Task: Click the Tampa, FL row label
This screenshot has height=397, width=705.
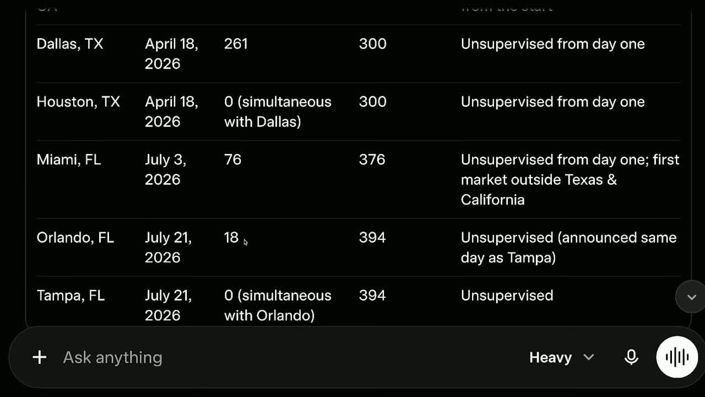Action: [70, 296]
